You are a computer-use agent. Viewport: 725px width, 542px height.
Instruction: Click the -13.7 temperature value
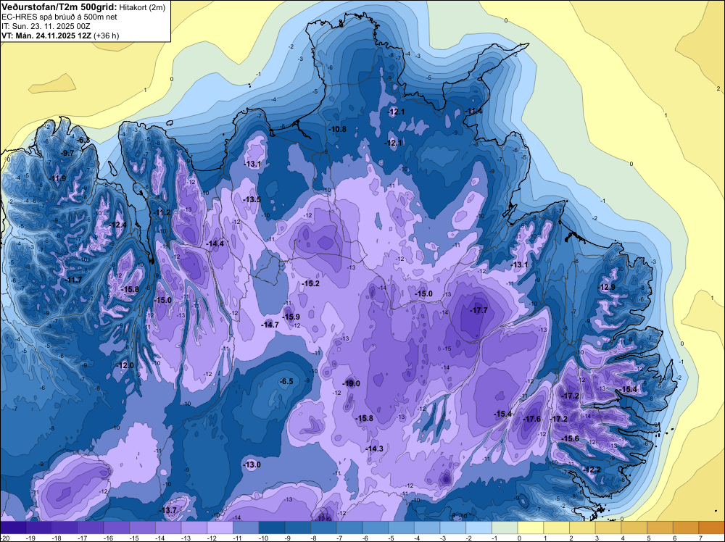point(168,511)
